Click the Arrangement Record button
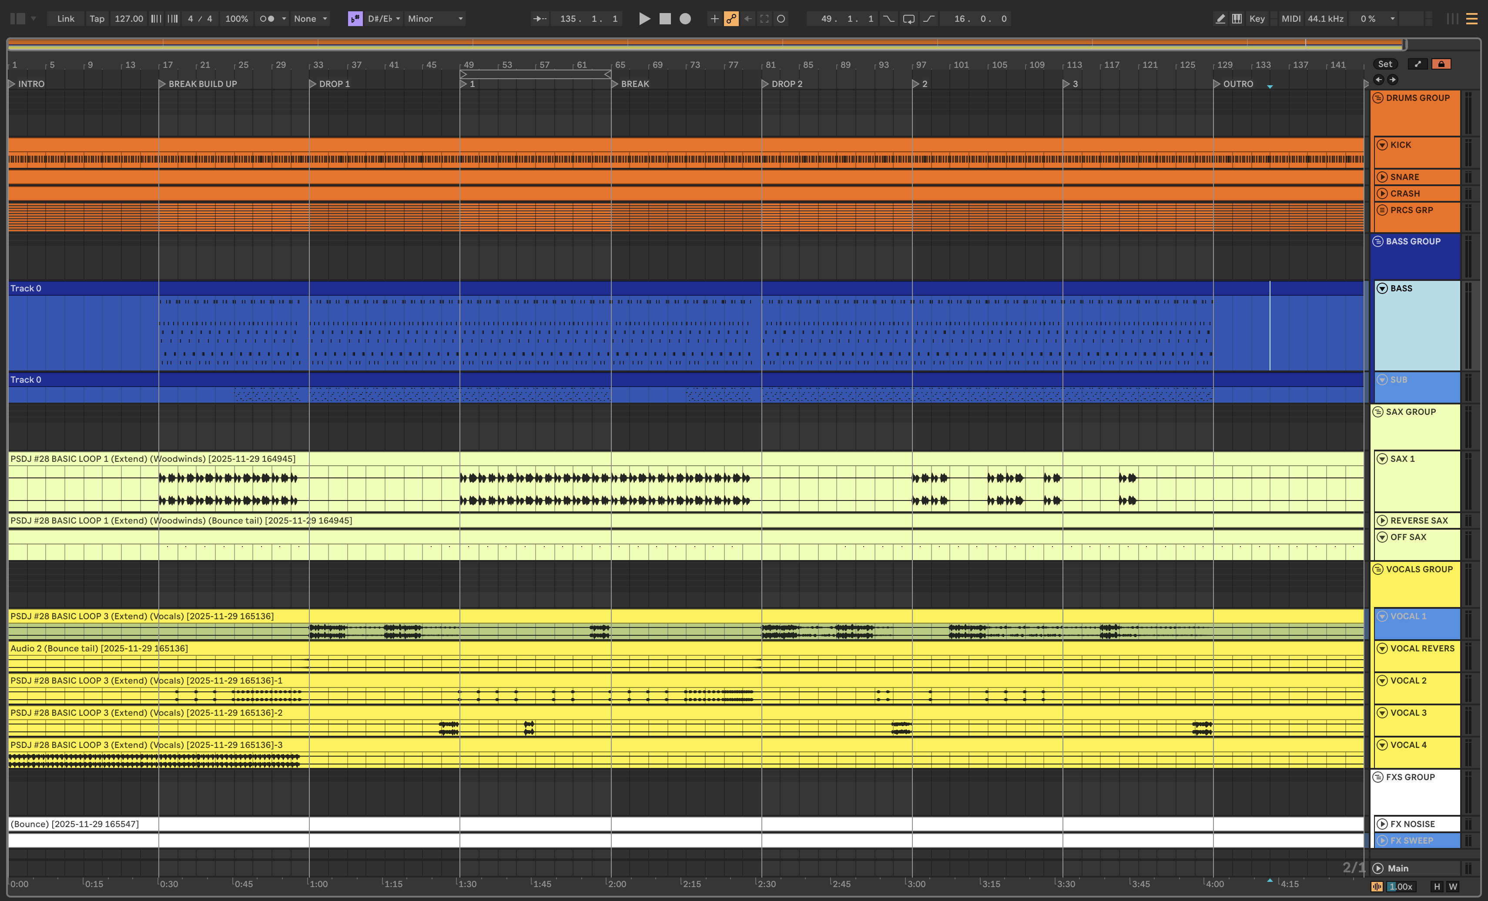Viewport: 1488px width, 901px height. click(x=685, y=19)
